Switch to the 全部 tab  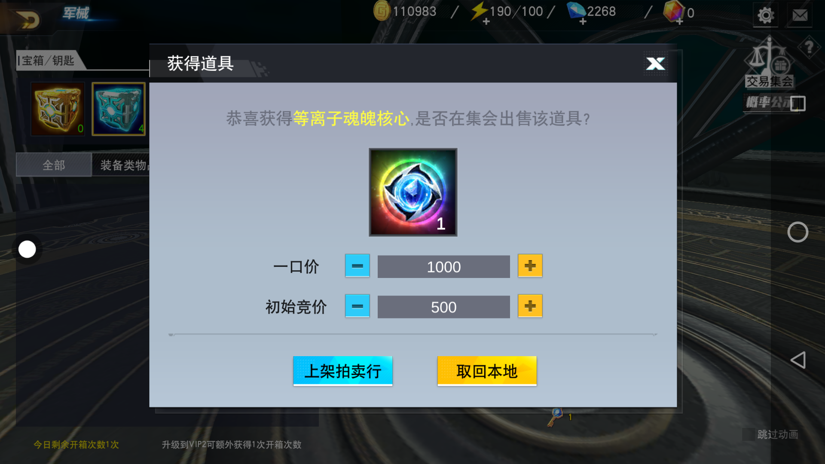coord(54,165)
